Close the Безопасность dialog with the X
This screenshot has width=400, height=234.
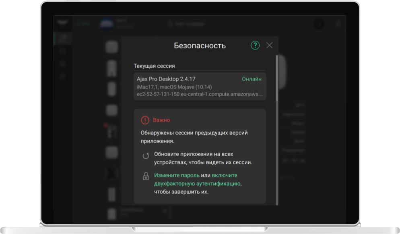269,46
